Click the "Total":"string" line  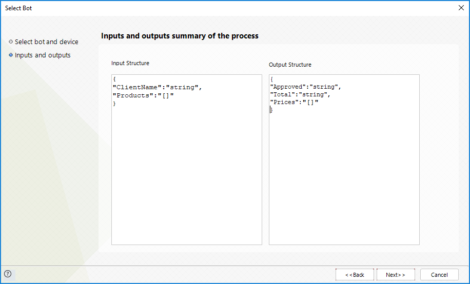point(300,95)
